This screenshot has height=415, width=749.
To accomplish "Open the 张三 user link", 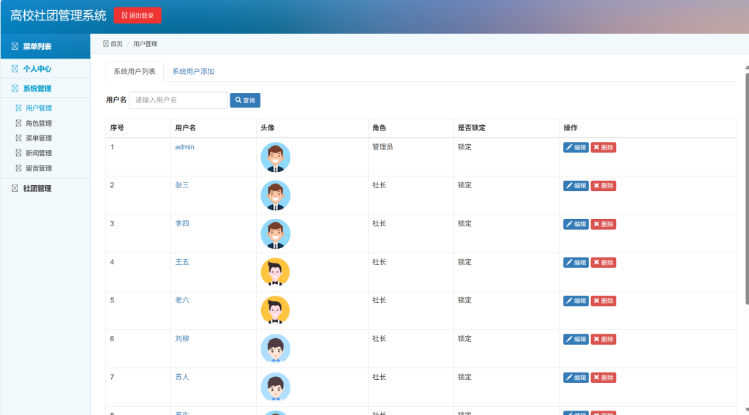I will coord(182,185).
